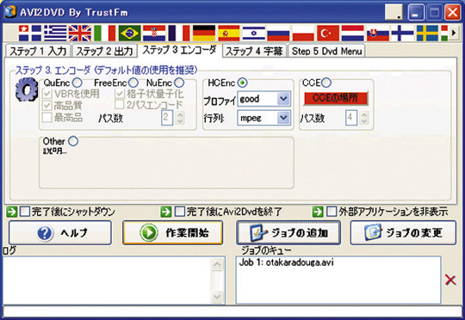Image resolution: width=465 pixels, height=320 pixels.
Task: Pick the German flag language icon
Action: (x=204, y=33)
